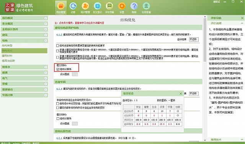Image resolution: width=245 pixels, height=144 pixels.
Task: Expand the 专项计算 sidebar section
Action: click(x=46, y=95)
